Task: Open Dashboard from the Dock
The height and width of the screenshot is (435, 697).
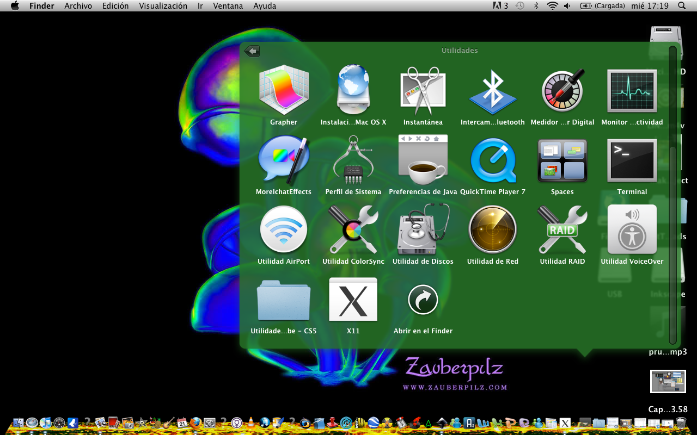Action: pyautogui.click(x=59, y=422)
